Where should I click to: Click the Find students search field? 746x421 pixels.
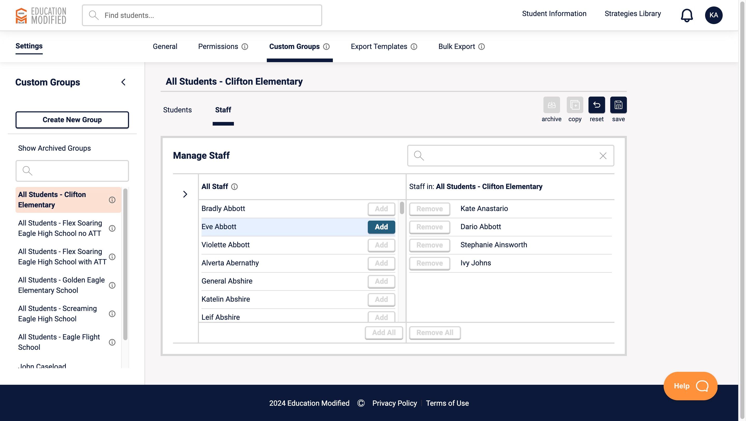coord(202,15)
